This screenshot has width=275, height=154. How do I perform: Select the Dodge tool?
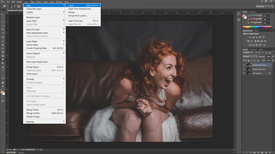(3, 63)
